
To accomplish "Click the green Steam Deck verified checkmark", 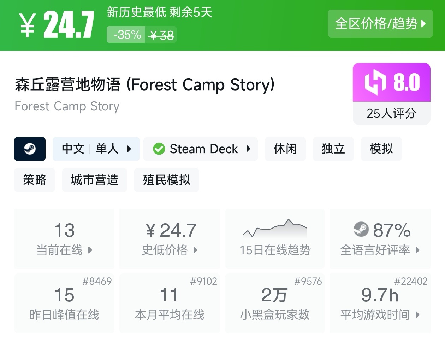I will [159, 149].
